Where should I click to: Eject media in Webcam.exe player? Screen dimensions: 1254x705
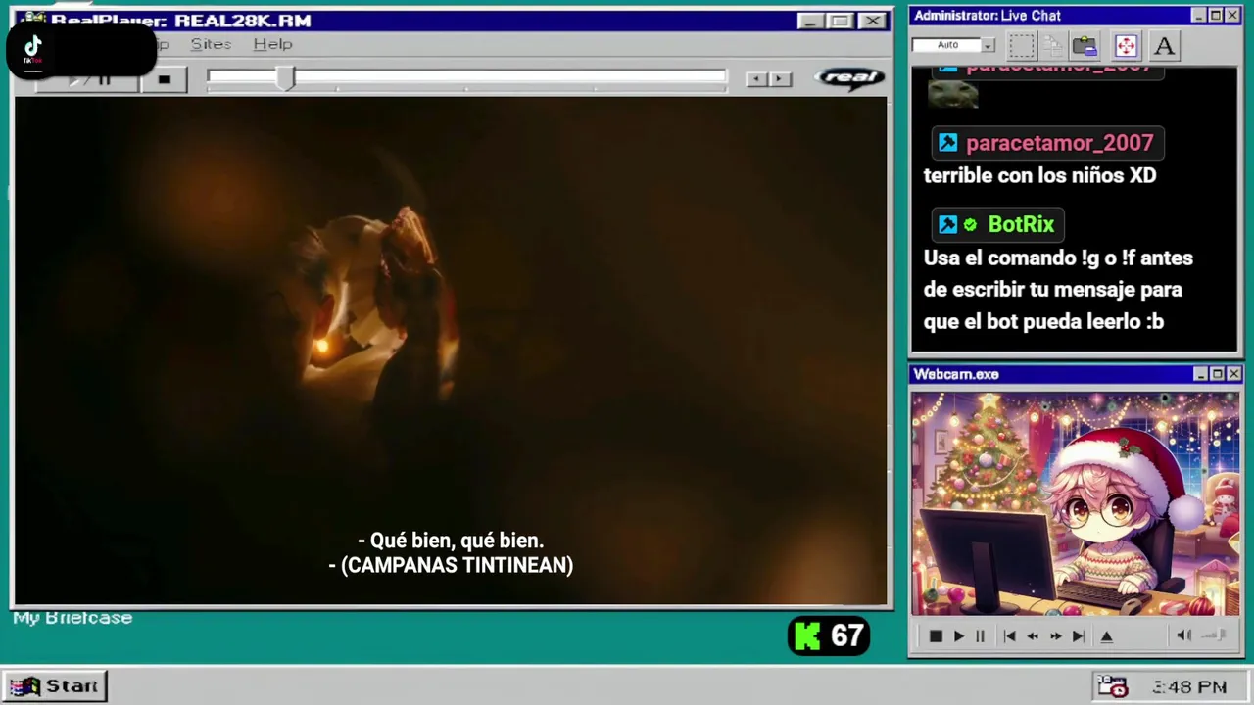[x=1107, y=636]
